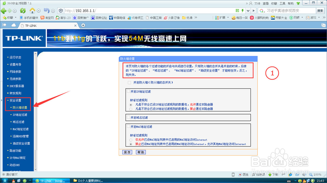Expand 无线参数 menu section
Screen dimensions: 327x183
[x=15, y=79]
